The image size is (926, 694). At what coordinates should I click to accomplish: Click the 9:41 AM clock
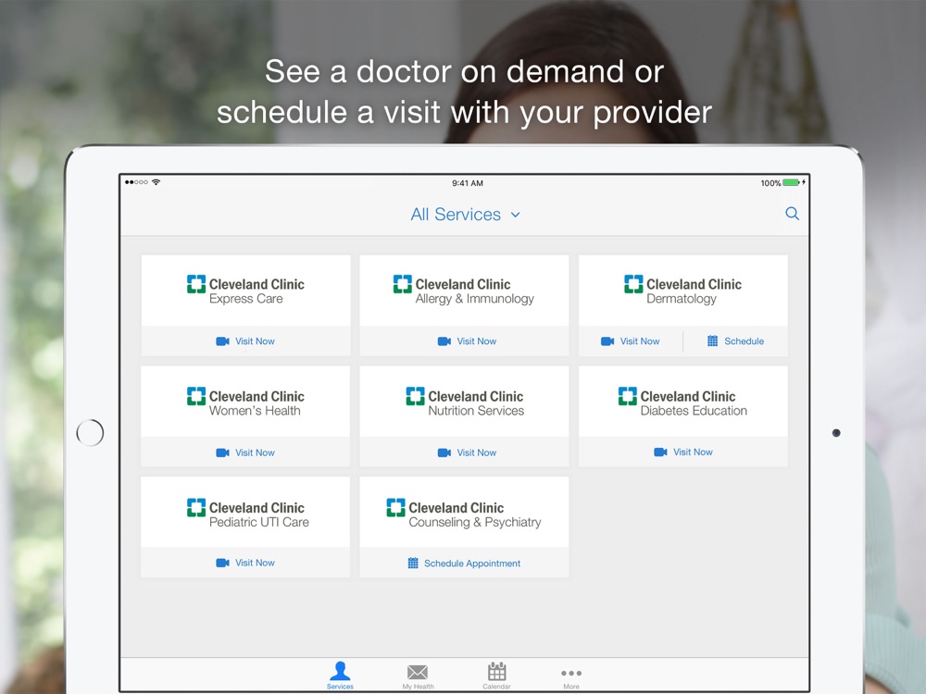467,183
